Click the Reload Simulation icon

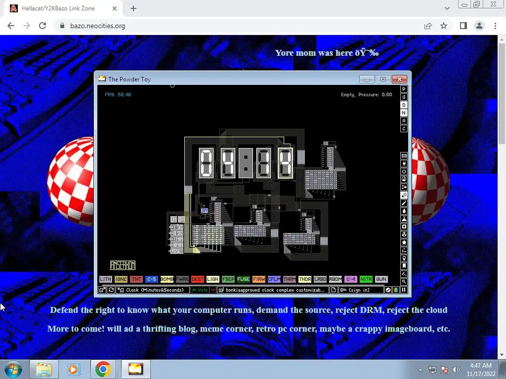111,290
